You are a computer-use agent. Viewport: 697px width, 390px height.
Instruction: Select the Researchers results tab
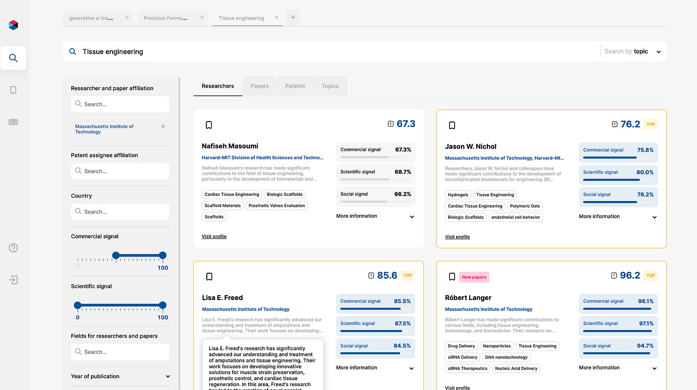point(218,86)
